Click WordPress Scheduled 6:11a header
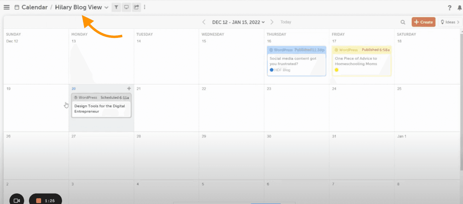Screen dimensions: 463x204 click(101, 97)
